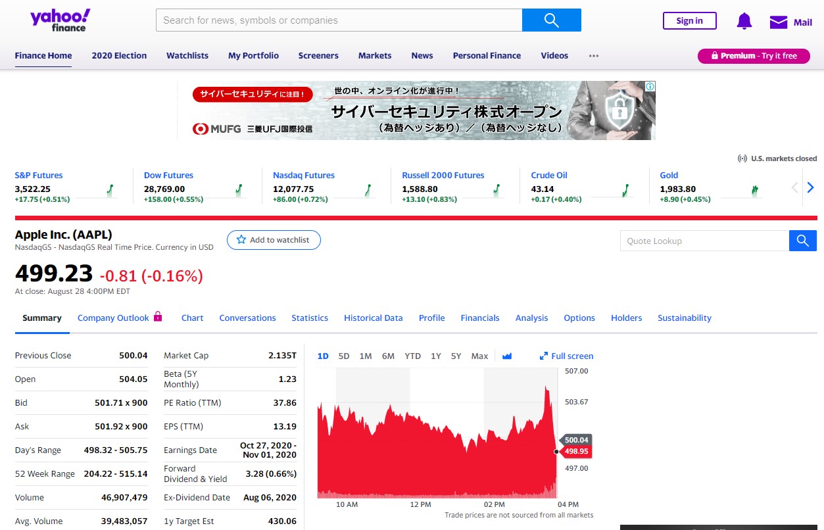Open the Sustainability tab
824x530 pixels.
point(685,318)
